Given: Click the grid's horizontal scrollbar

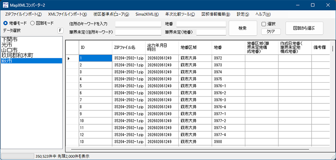Looking at the screenshot, I should (190, 149).
